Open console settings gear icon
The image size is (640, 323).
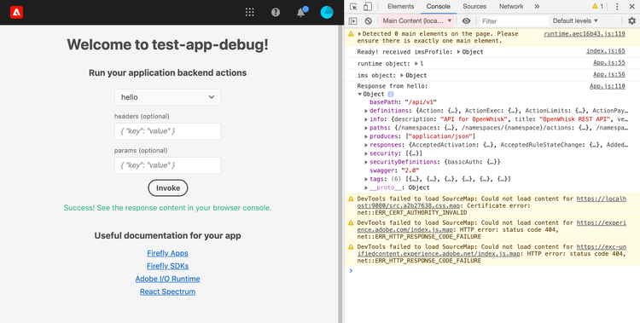(x=631, y=20)
